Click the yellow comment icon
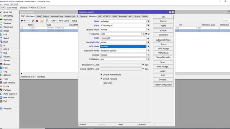Screen dimensions: 230x129 [x=42, y=21]
